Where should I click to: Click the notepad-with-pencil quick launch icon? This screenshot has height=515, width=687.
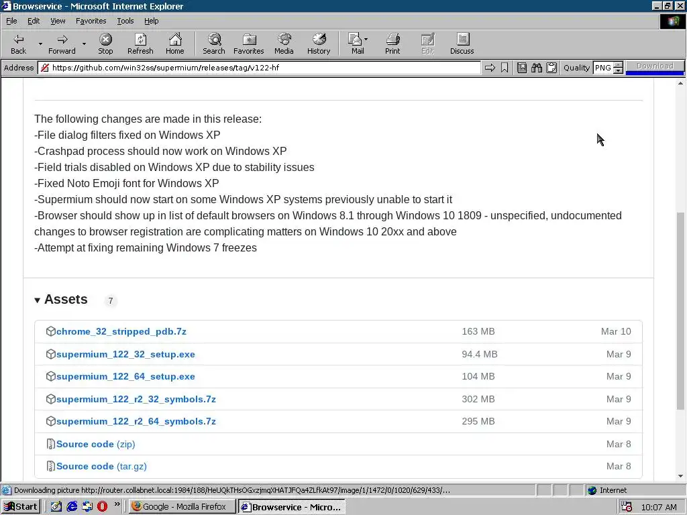point(56,507)
